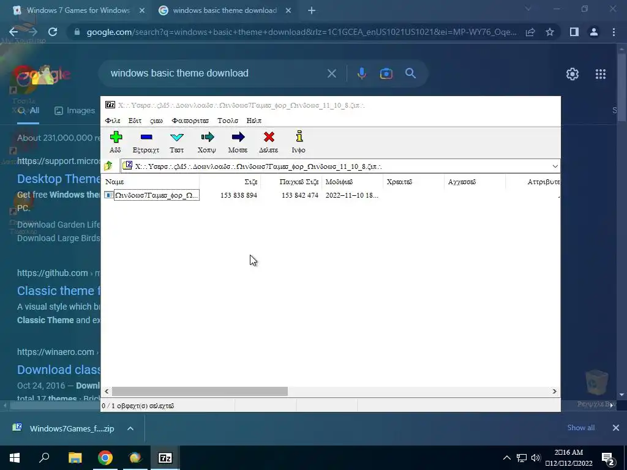
Task: Open the Chrome profile avatar icon
Action: coord(594,32)
